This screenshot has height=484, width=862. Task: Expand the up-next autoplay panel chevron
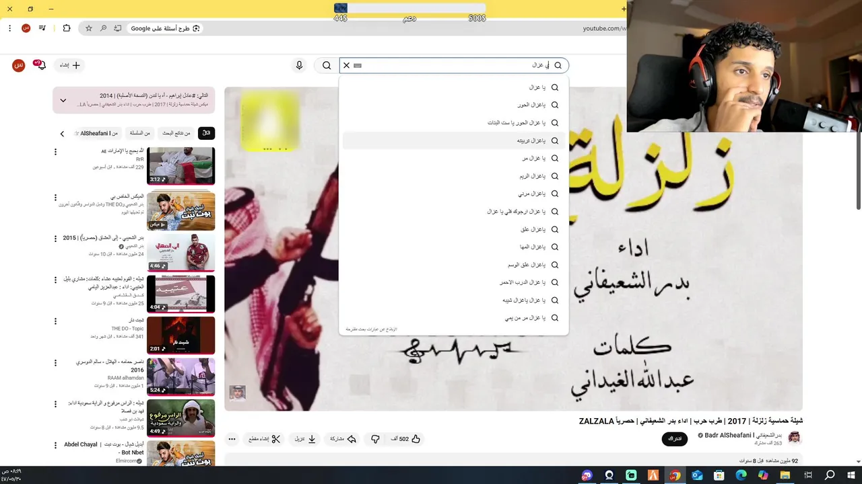click(x=63, y=100)
